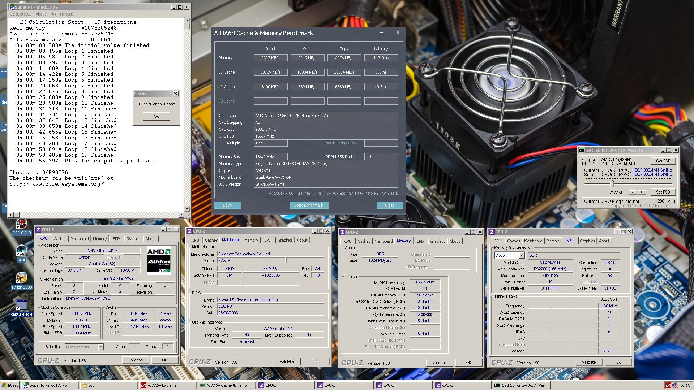Select the CPU tab in Memory CPU-Z window

(348, 241)
